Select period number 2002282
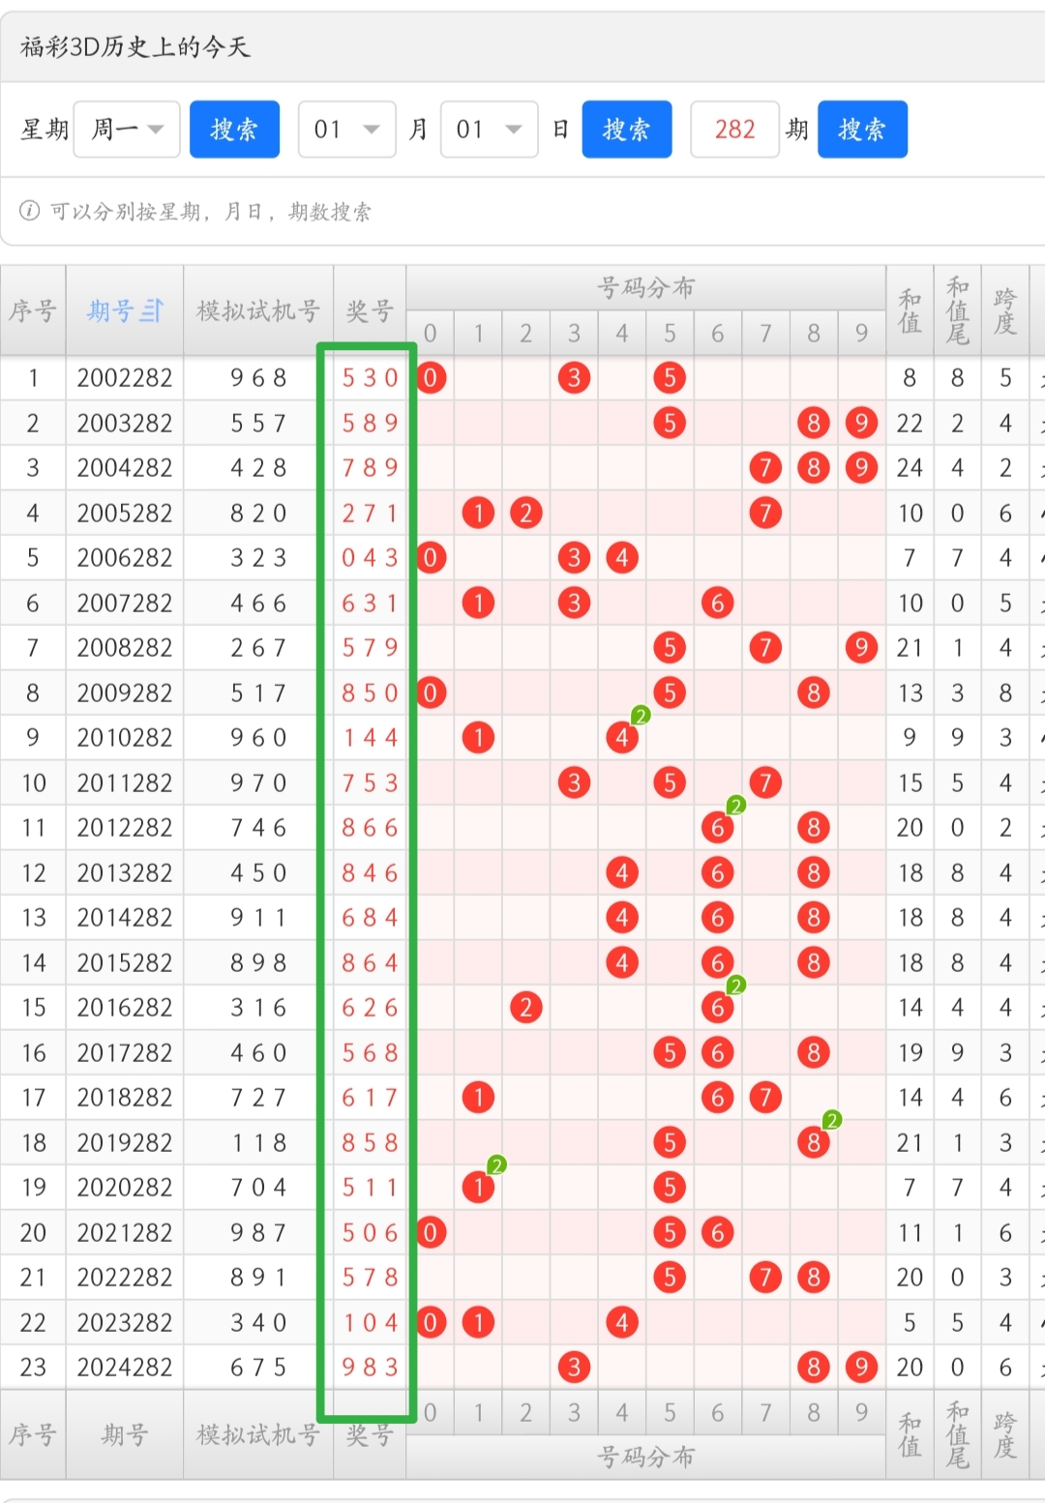Image resolution: width=1045 pixels, height=1503 pixels. [x=125, y=378]
